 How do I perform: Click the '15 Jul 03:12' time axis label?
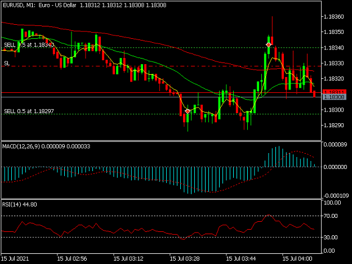point(128,258)
